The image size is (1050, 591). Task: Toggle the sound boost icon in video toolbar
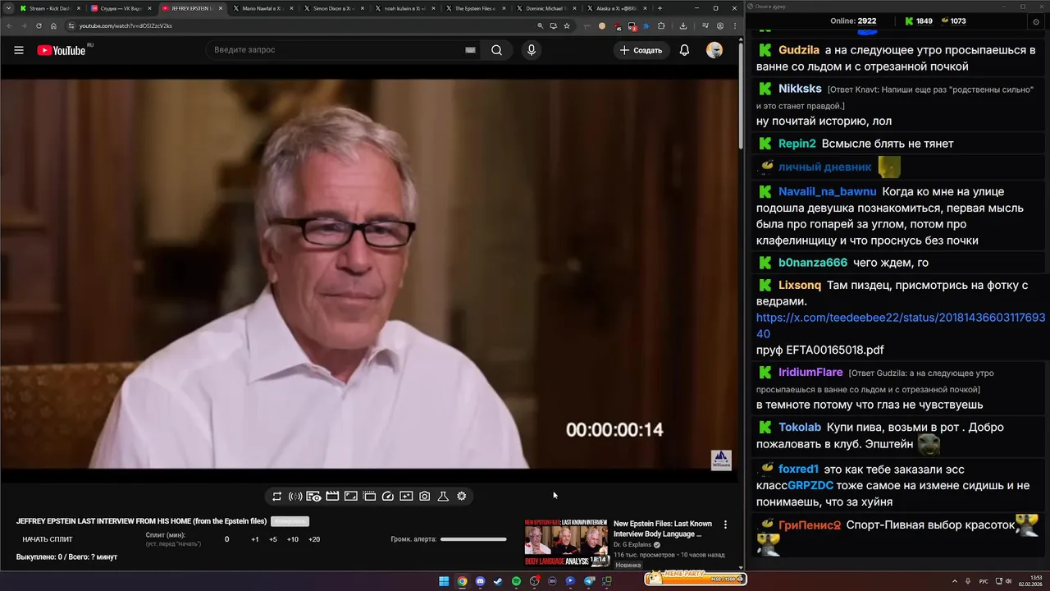295,496
